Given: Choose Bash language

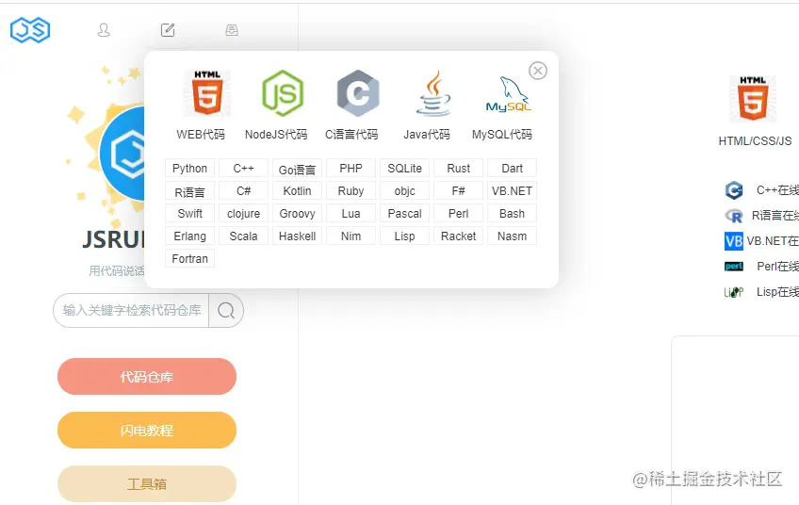Looking at the screenshot, I should coord(513,214).
